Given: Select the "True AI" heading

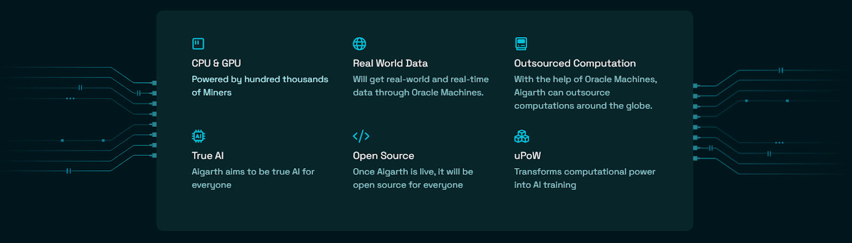Looking at the screenshot, I should coord(208,155).
